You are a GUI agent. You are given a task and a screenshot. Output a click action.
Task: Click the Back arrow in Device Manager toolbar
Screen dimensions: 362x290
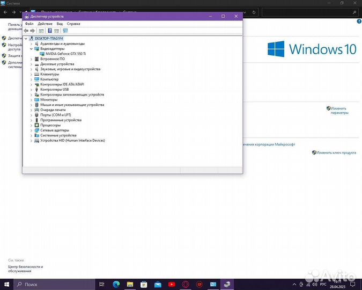pos(26,31)
